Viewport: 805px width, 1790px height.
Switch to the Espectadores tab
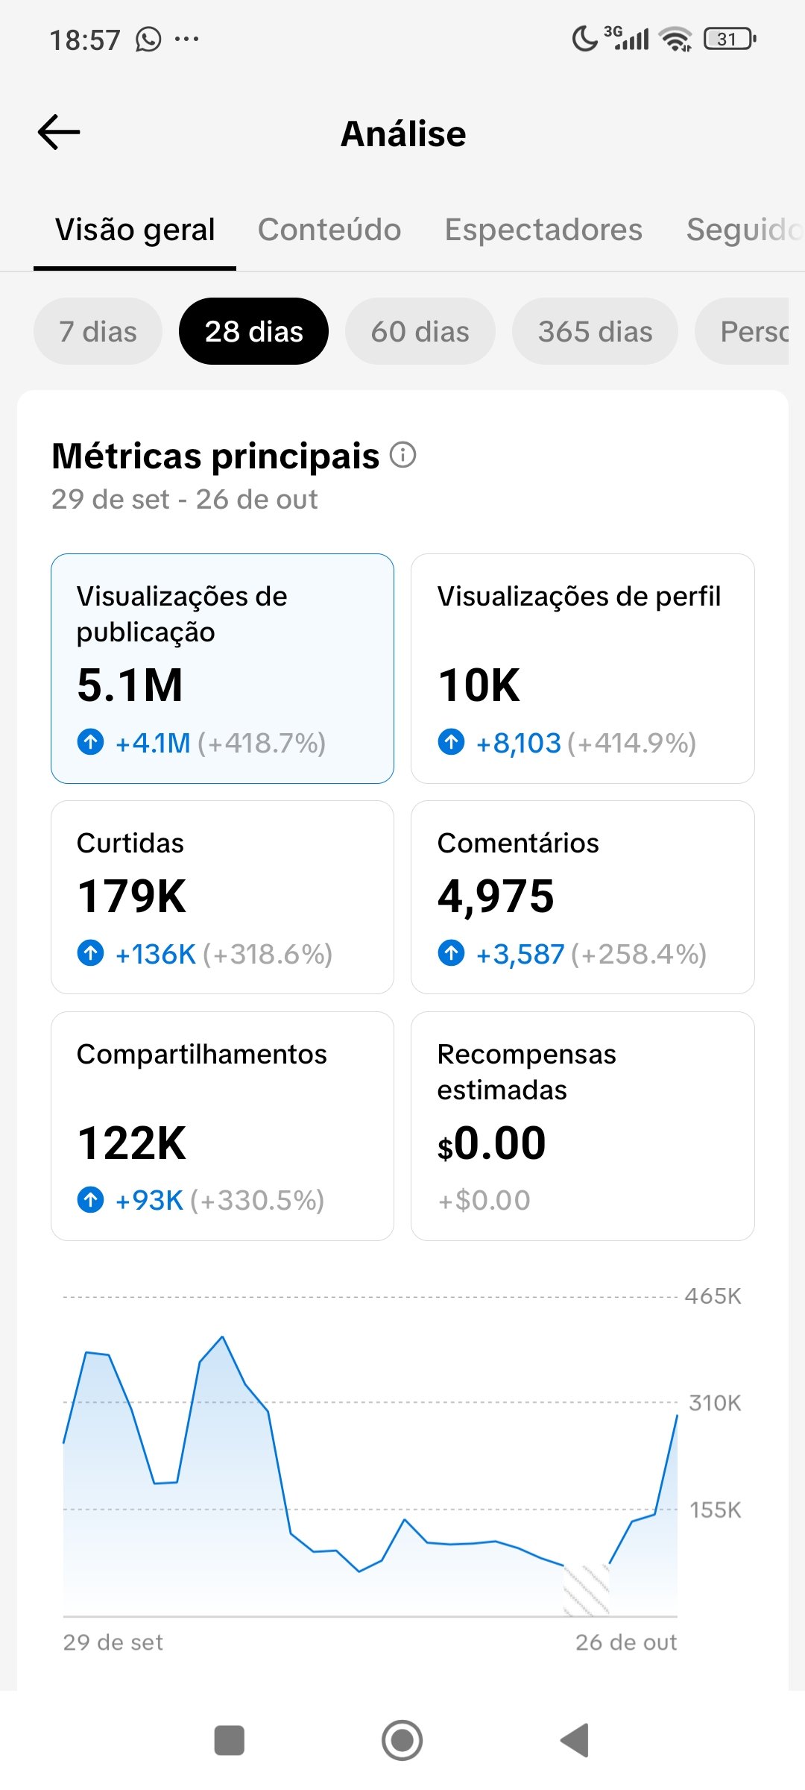click(x=543, y=230)
